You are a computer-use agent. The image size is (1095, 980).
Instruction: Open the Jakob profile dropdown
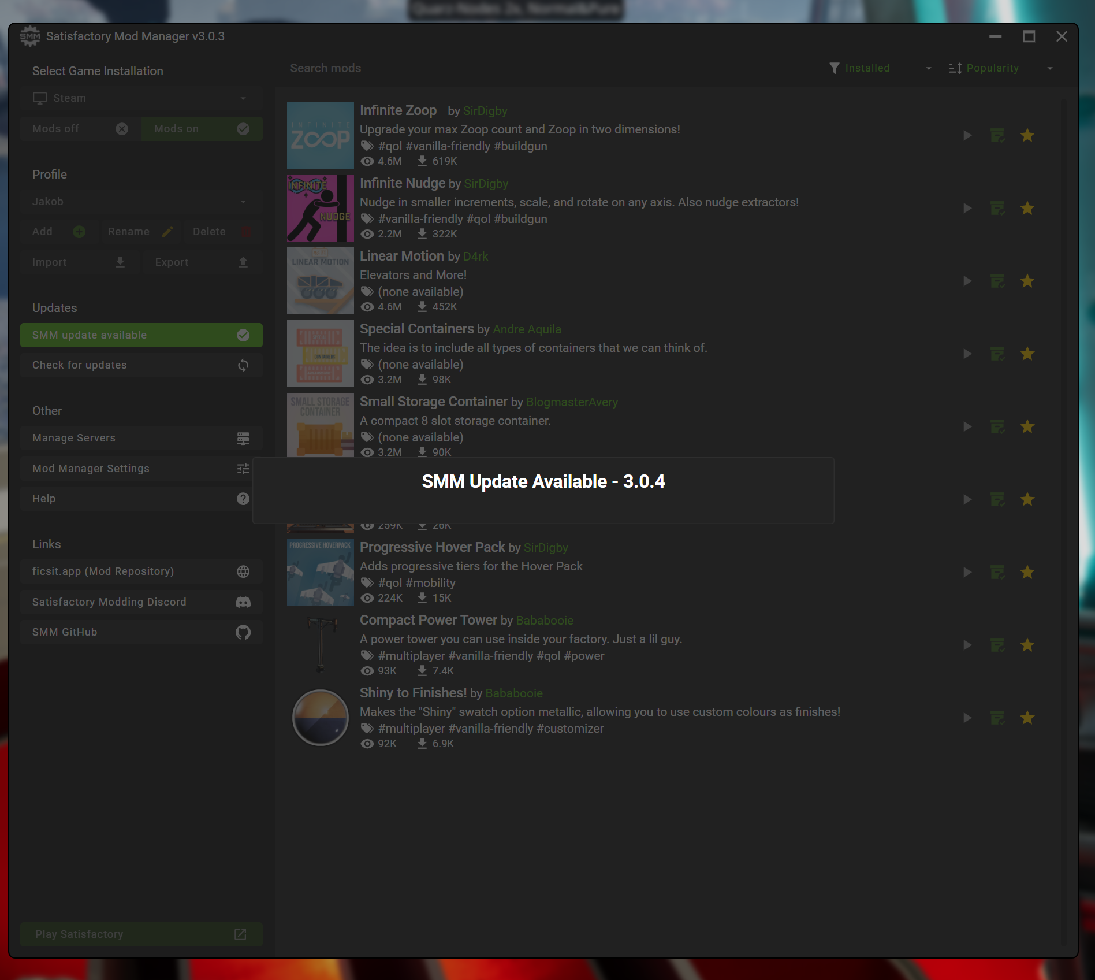tap(141, 202)
